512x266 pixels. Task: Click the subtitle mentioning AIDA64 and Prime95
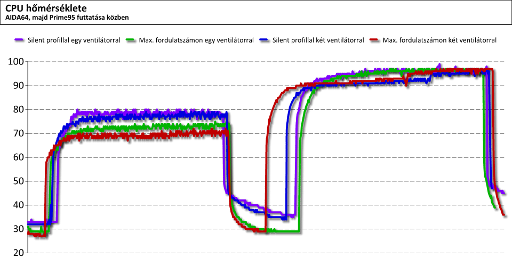(67, 18)
